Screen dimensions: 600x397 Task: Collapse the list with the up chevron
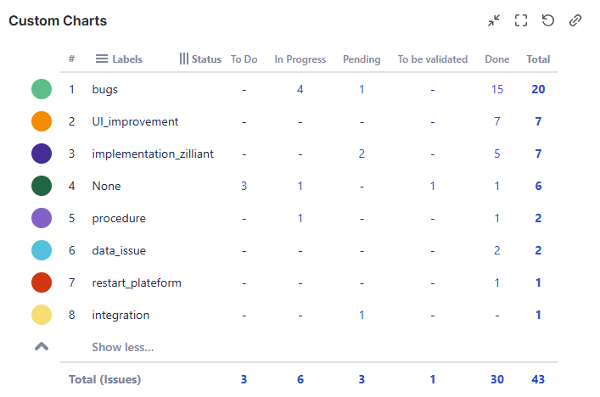click(x=41, y=346)
